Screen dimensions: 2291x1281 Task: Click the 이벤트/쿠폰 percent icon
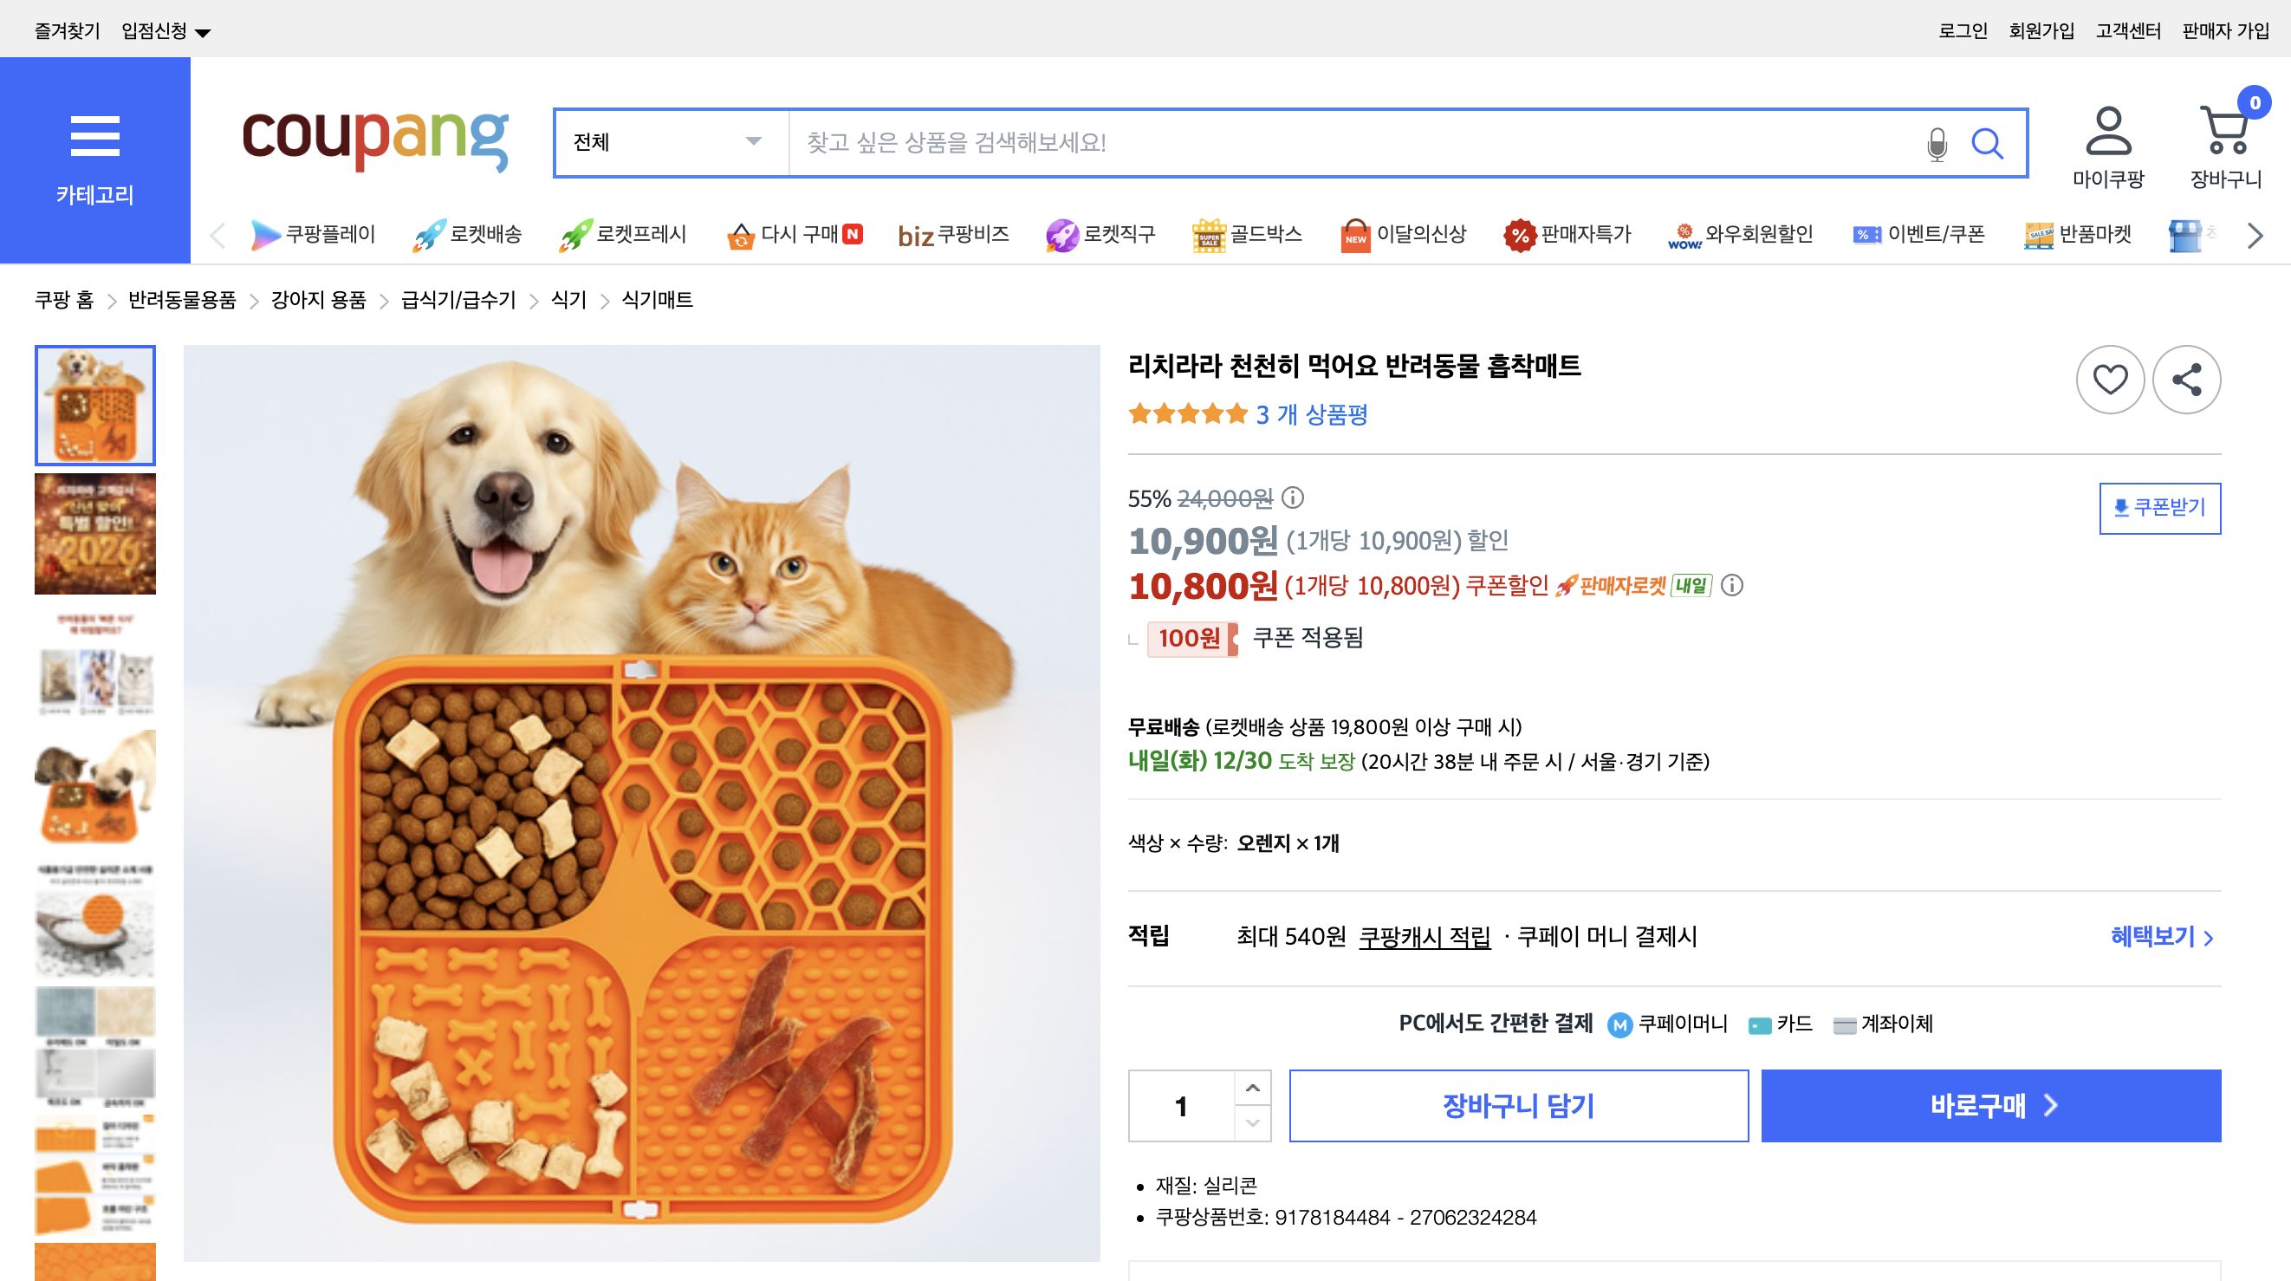pyautogui.click(x=1866, y=234)
